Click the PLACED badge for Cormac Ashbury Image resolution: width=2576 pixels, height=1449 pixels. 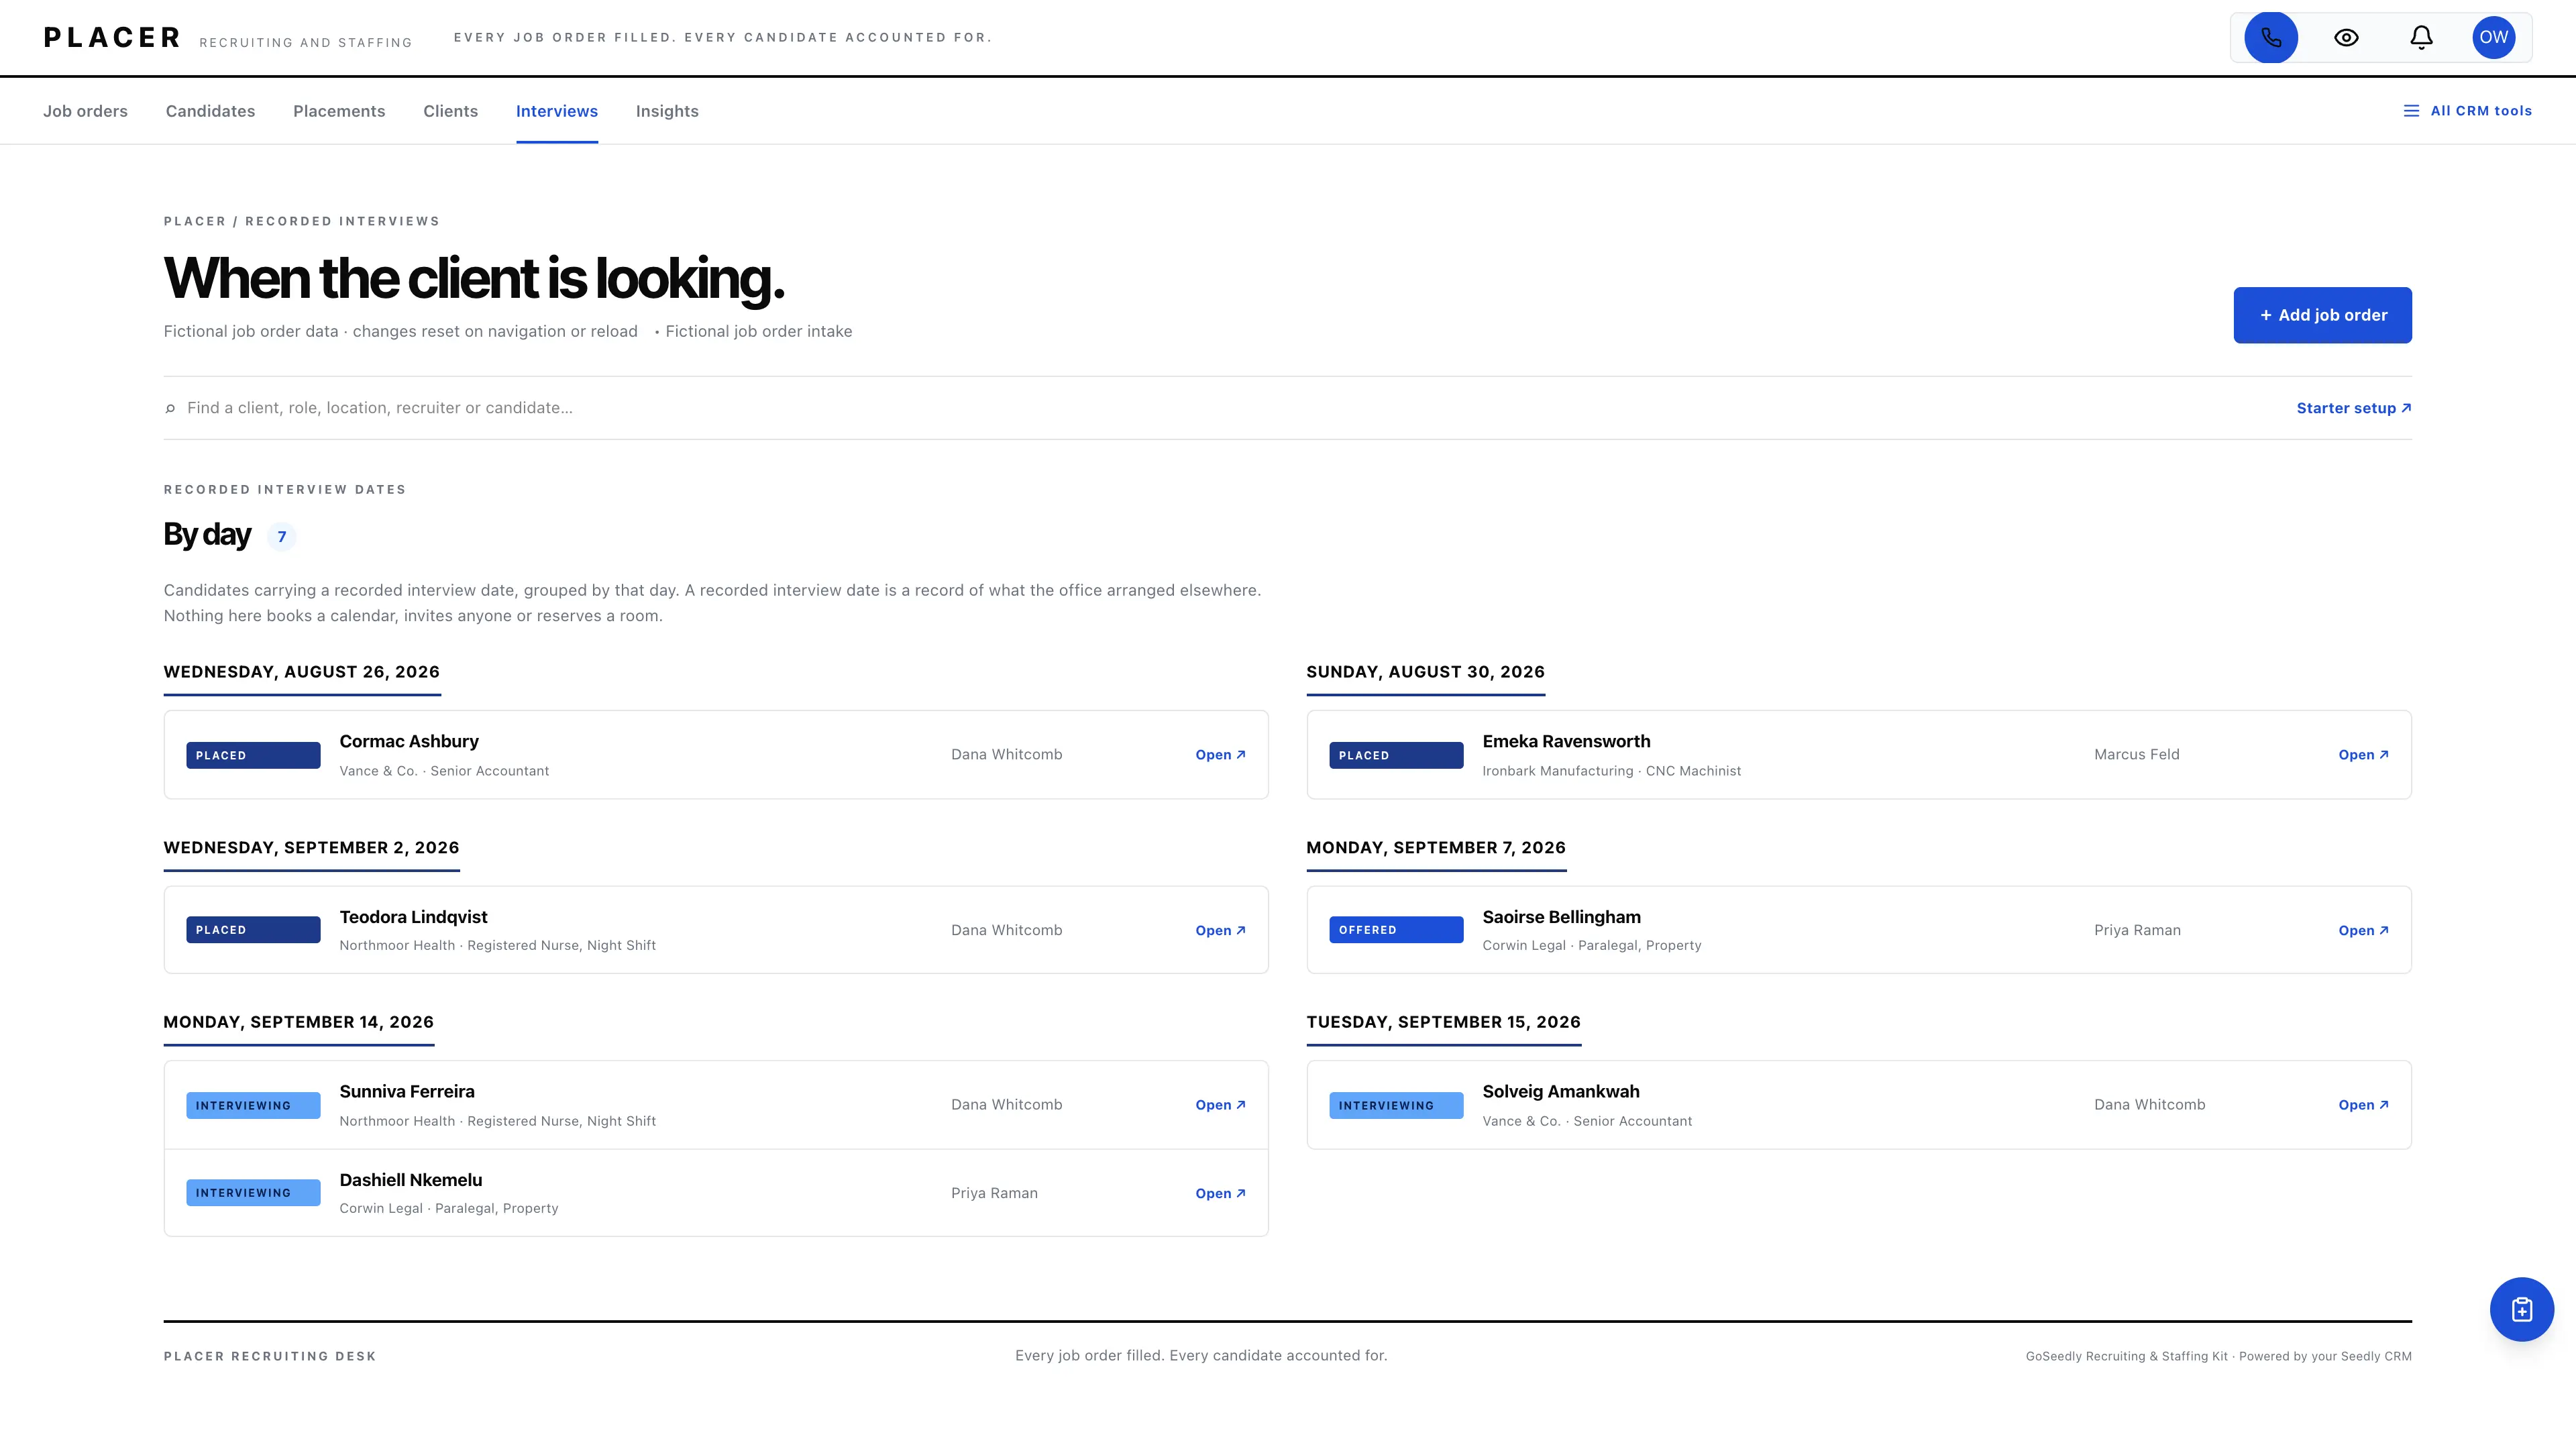tap(253, 755)
